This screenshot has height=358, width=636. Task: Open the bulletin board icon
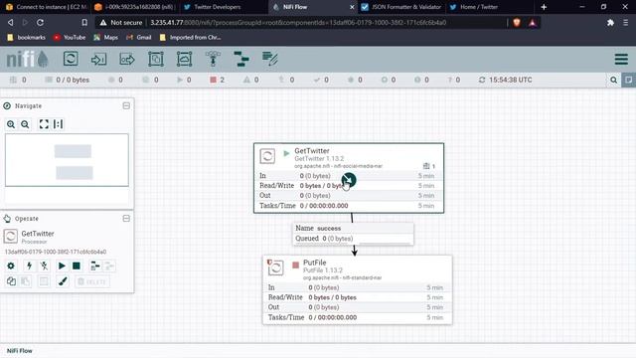coord(628,80)
